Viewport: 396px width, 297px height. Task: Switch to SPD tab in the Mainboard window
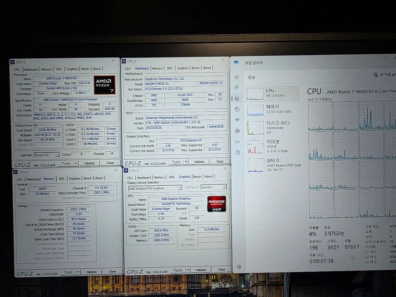click(170, 68)
